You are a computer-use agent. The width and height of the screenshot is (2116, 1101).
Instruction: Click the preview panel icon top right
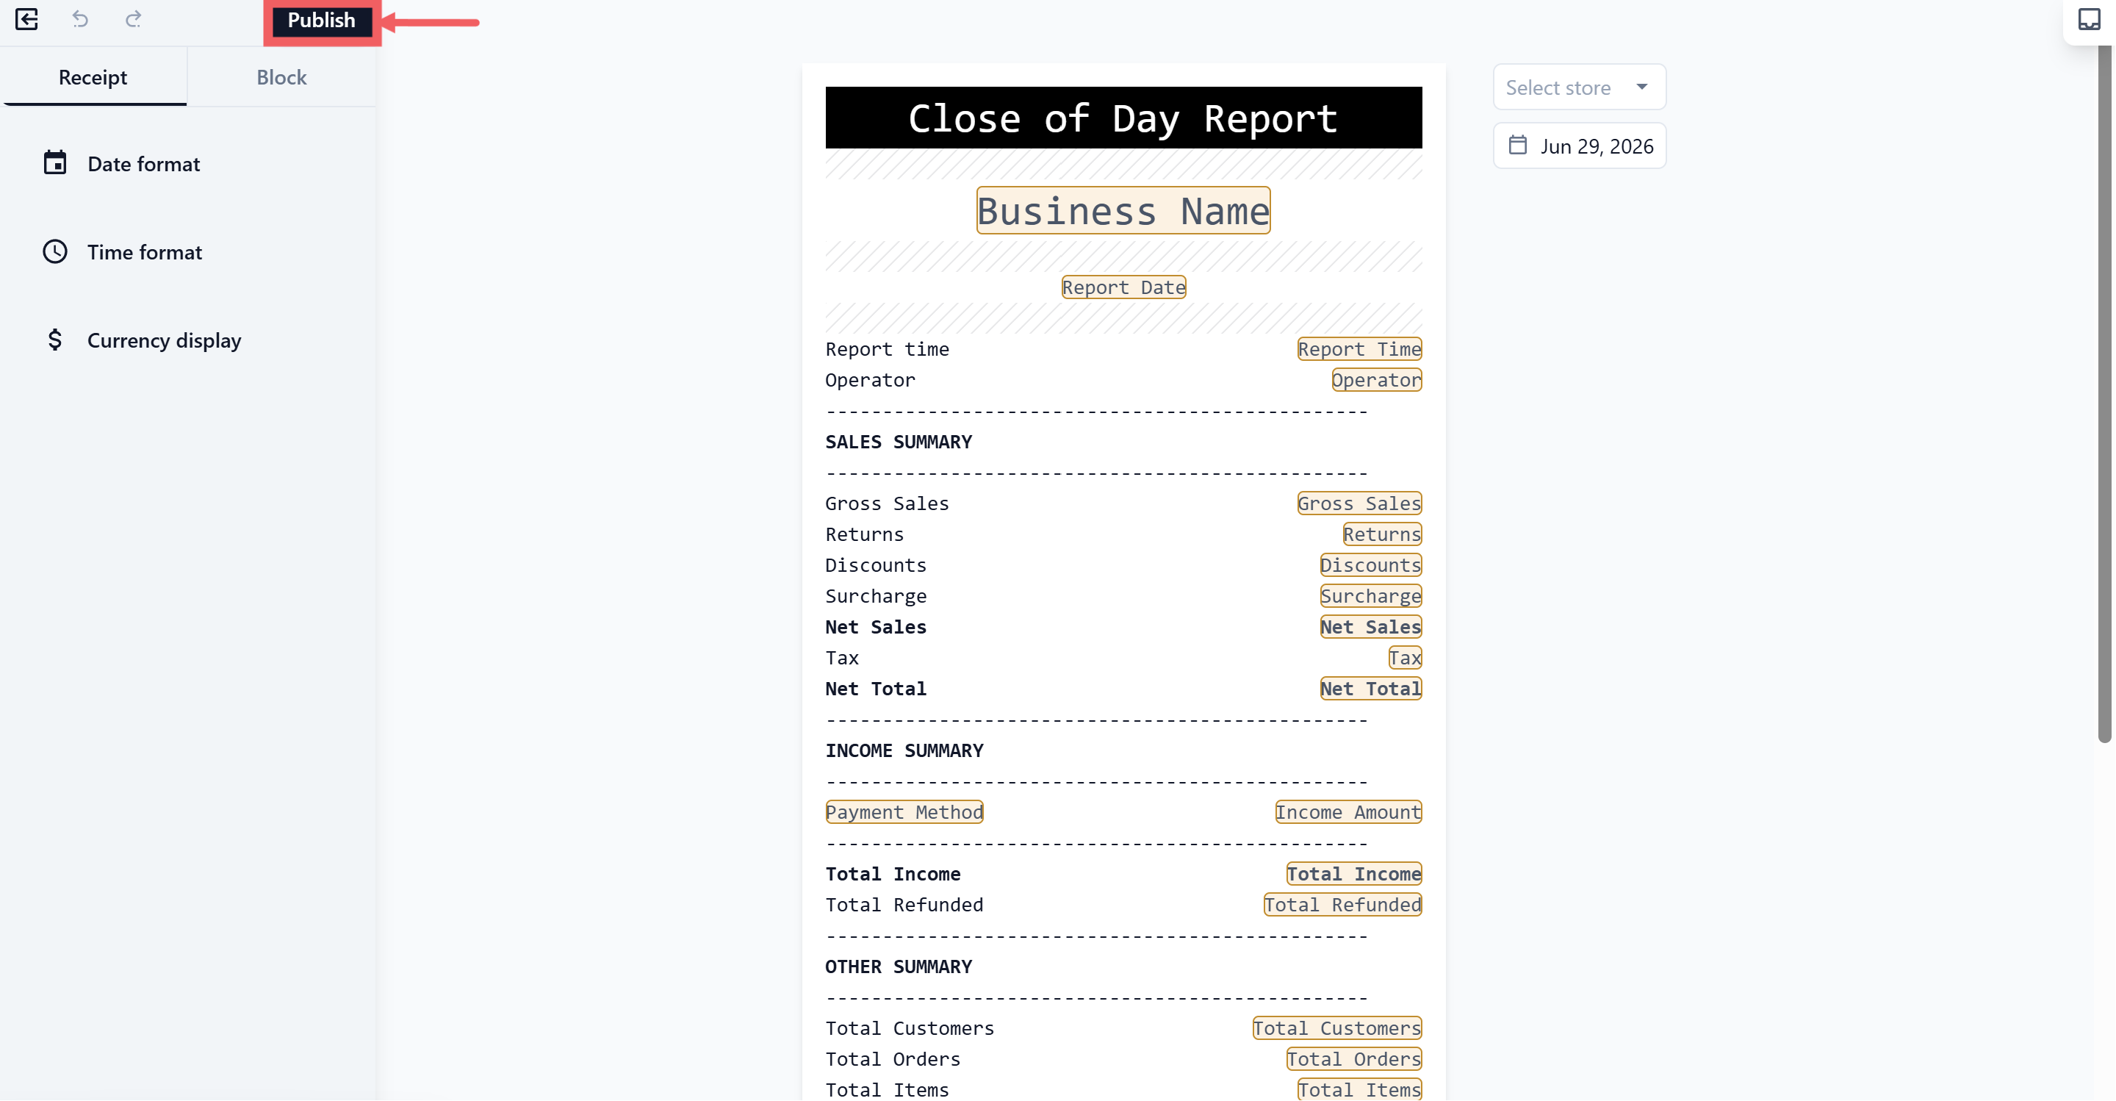tap(2089, 19)
